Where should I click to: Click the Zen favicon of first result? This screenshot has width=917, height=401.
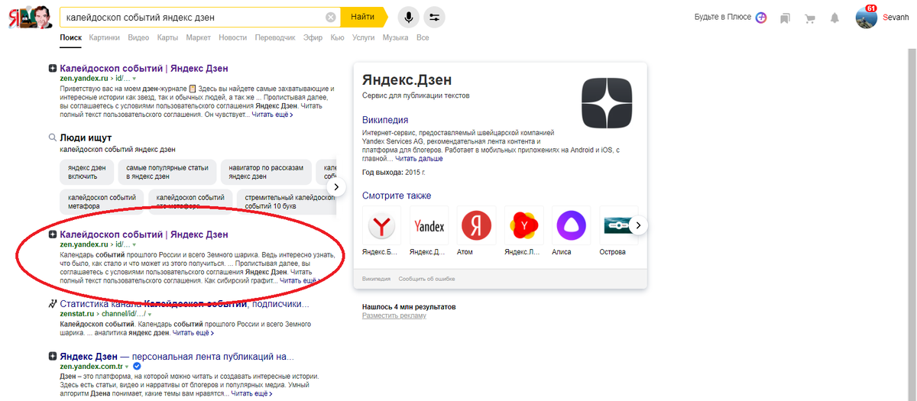coord(52,68)
